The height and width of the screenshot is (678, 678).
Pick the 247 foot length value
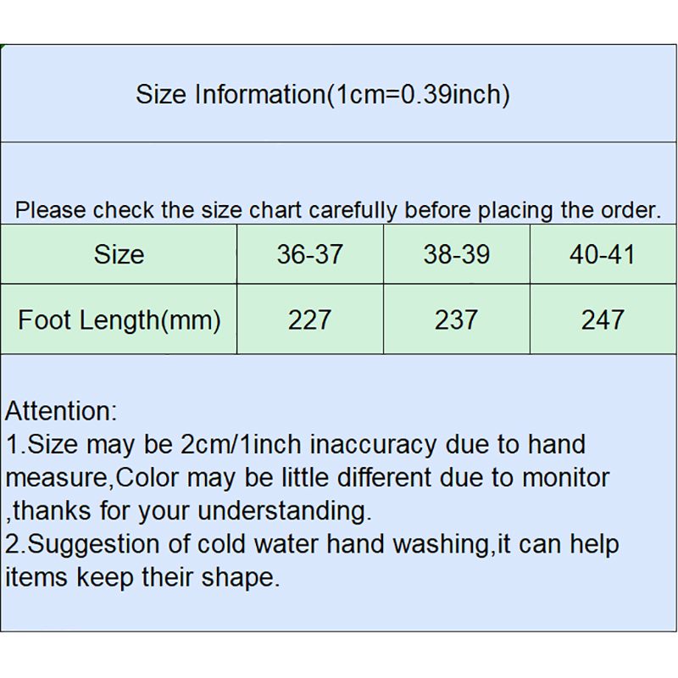pos(603,320)
